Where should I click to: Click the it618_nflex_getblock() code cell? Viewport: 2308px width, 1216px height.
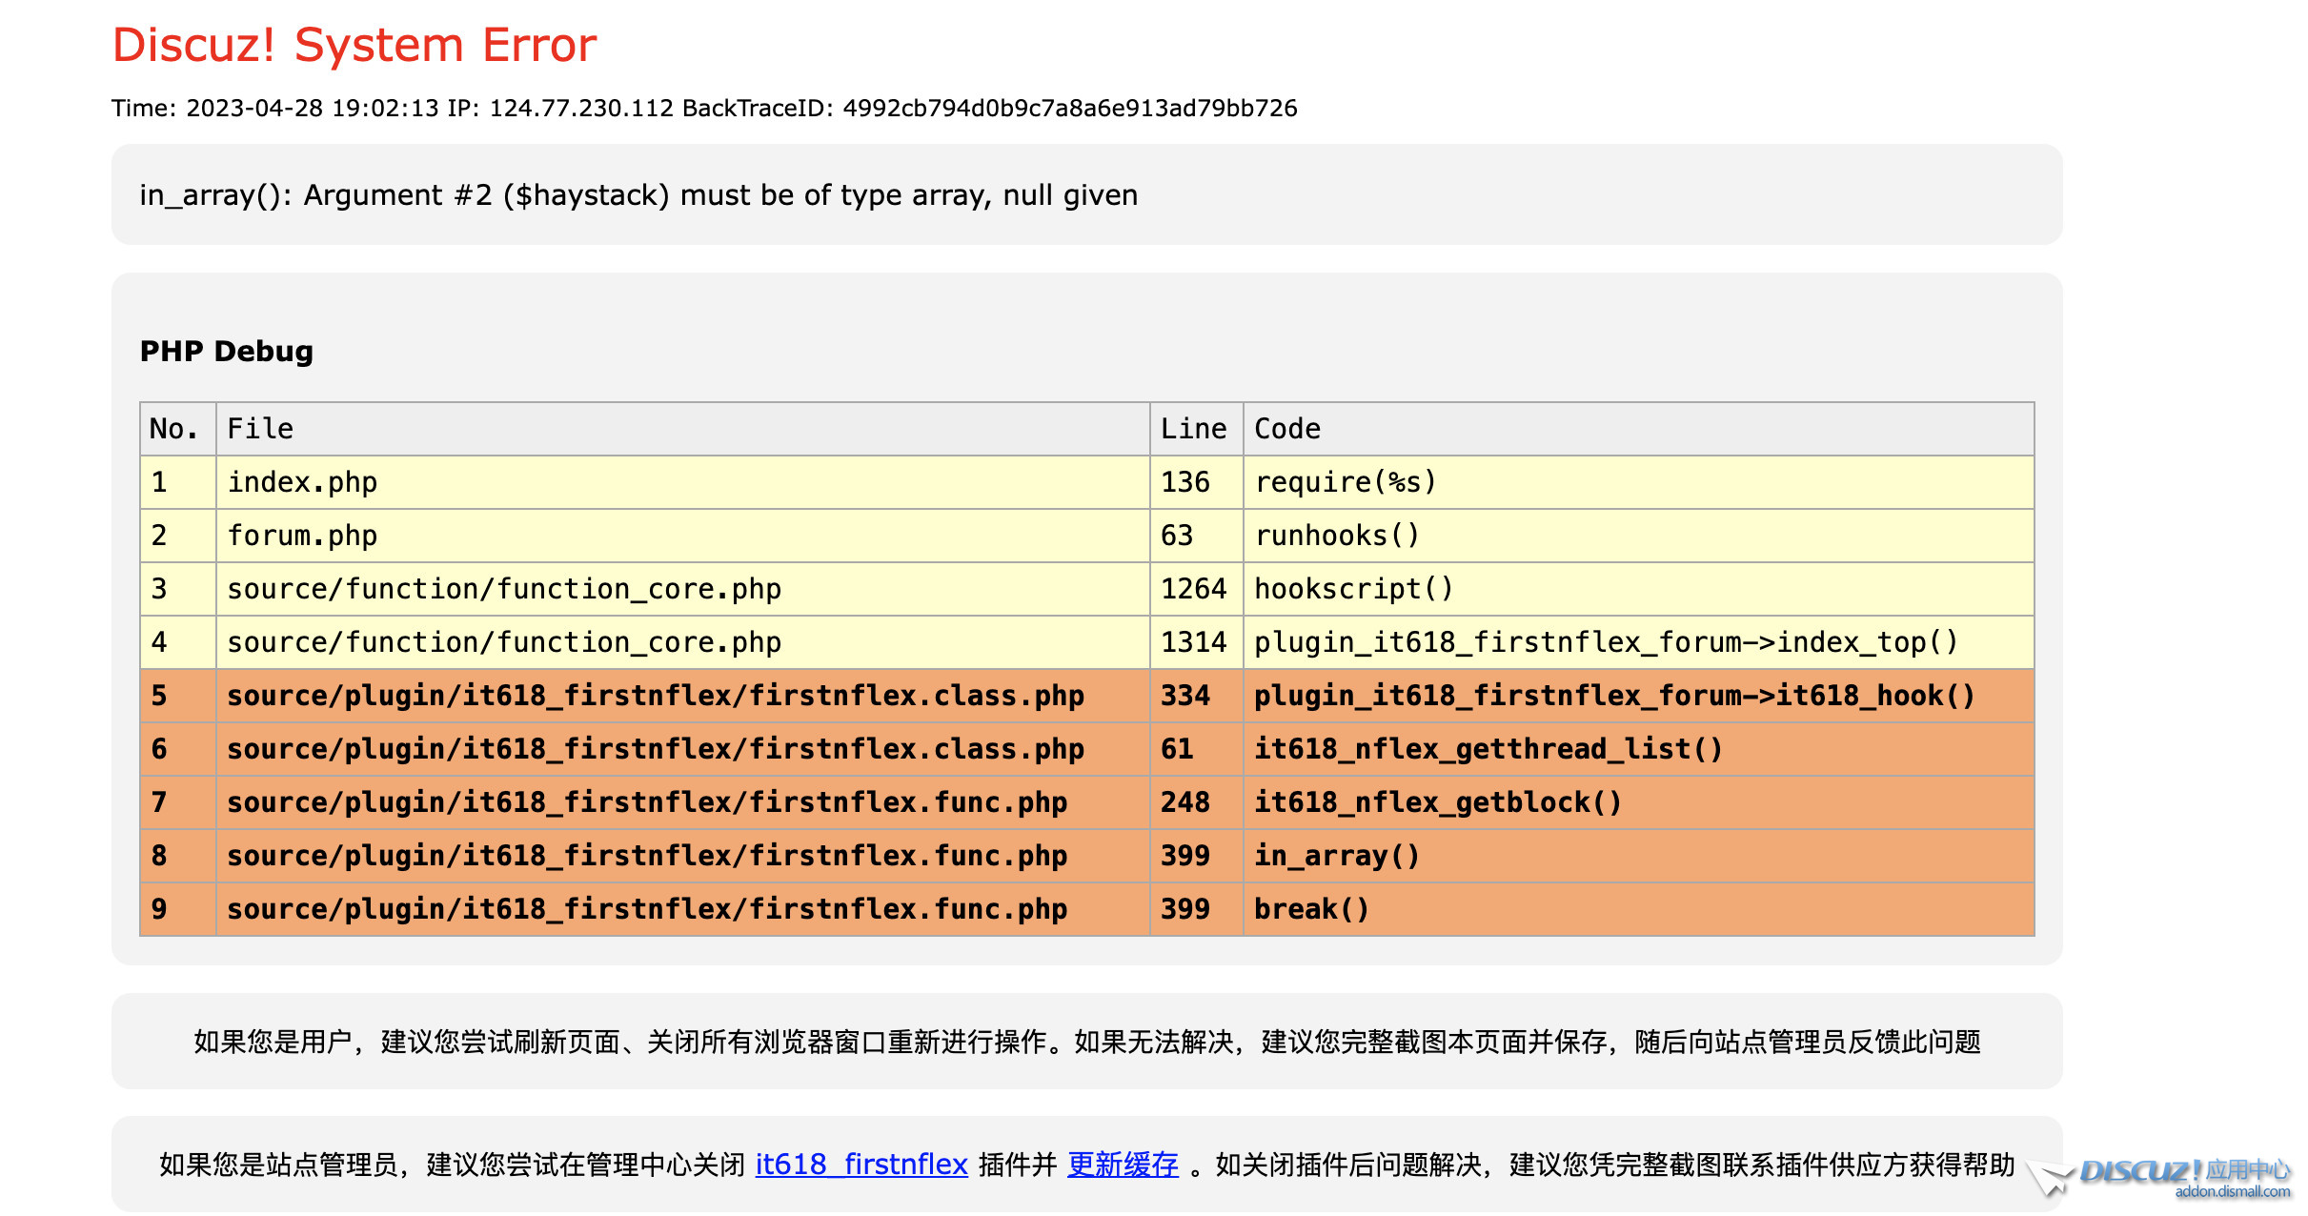coord(1437,802)
